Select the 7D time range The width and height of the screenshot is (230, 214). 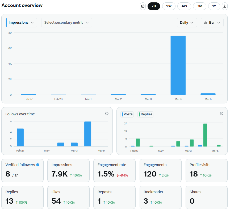coord(154,6)
